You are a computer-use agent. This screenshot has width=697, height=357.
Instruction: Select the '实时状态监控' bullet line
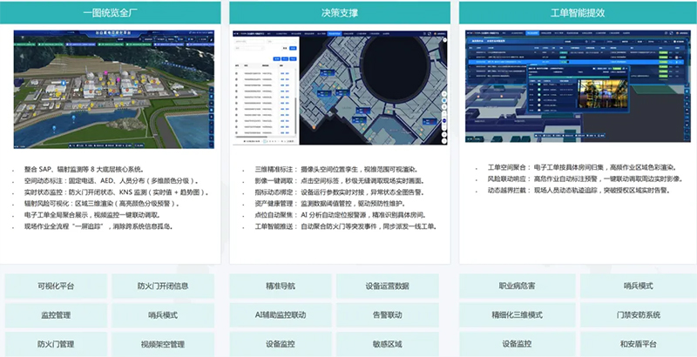click(117, 192)
